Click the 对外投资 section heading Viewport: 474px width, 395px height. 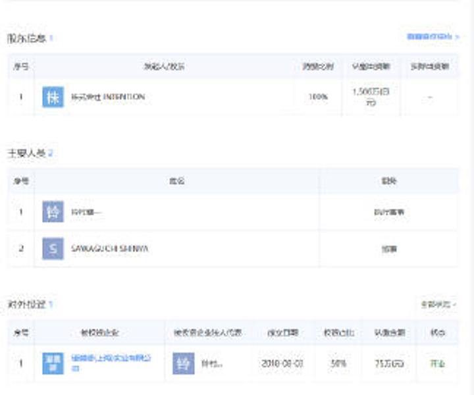pyautogui.click(x=26, y=305)
